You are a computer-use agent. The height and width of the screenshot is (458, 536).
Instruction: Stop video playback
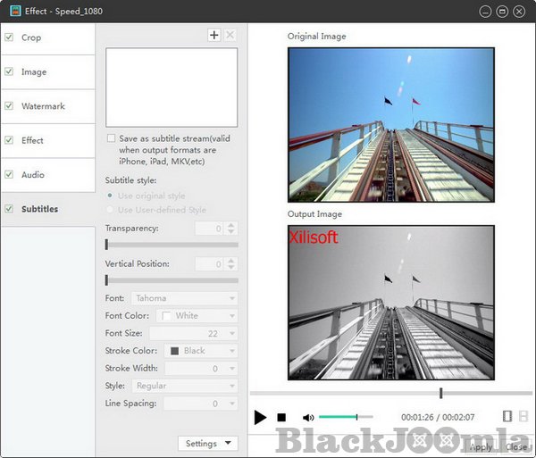coord(281,417)
